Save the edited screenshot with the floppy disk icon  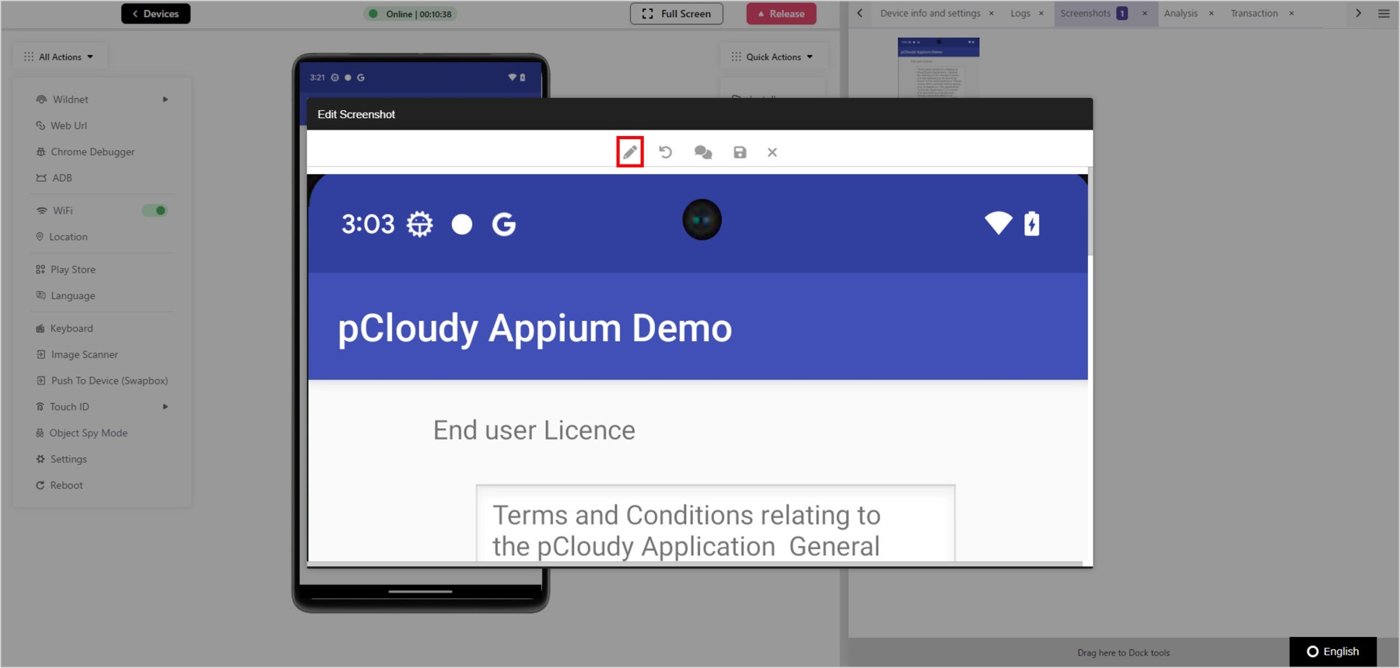740,152
